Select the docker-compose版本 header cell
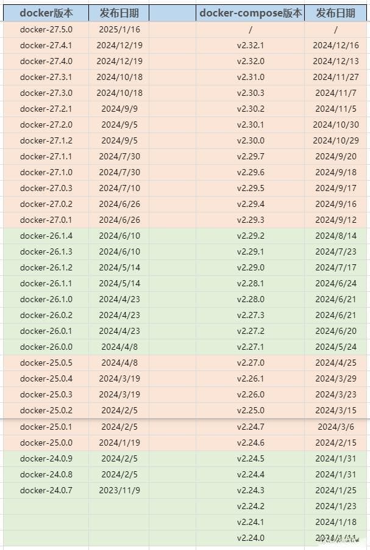 click(x=250, y=13)
